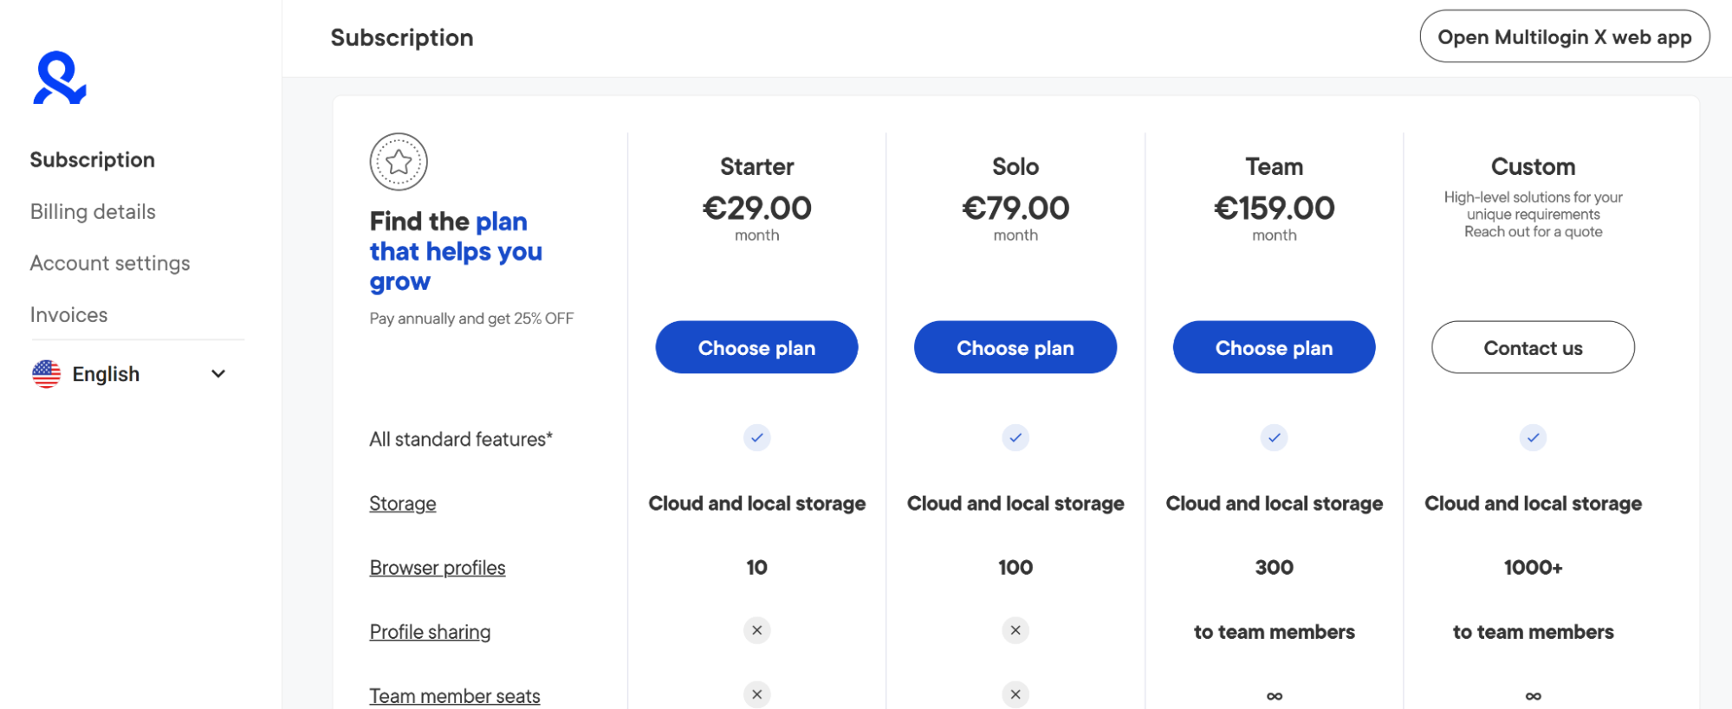Click Contact us for Custom plan
Screen dimensions: 1732x709
coord(1533,347)
